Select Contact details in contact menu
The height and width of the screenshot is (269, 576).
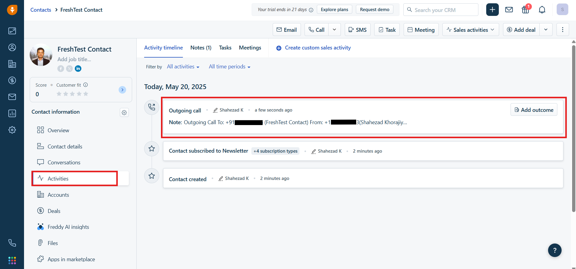pyautogui.click(x=80, y=146)
